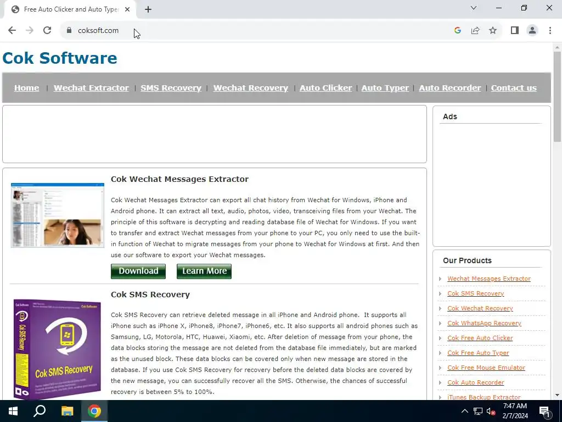Expand the tab search chevron

474,8
